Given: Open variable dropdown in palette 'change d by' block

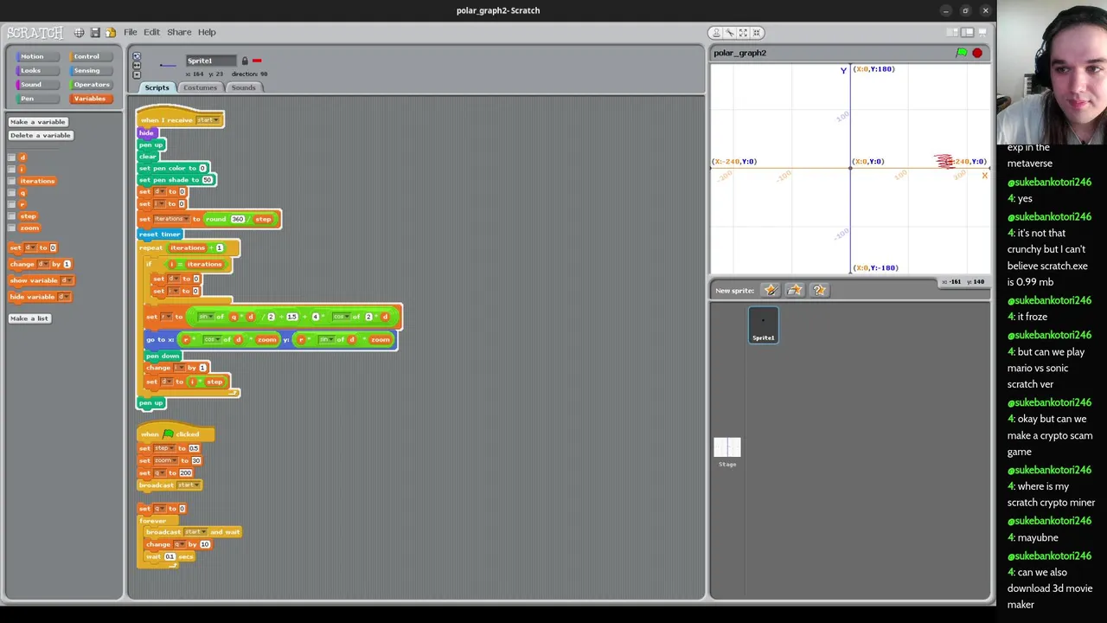Looking at the screenshot, I should pos(44,264).
